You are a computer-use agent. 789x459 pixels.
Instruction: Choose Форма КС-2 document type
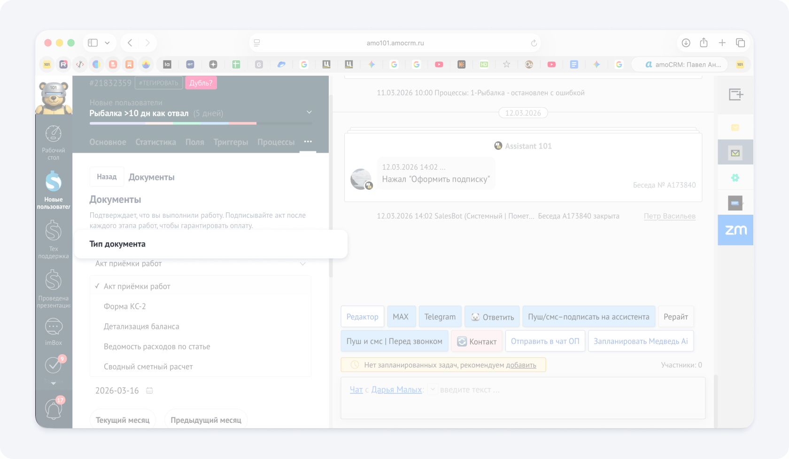pyautogui.click(x=201, y=306)
